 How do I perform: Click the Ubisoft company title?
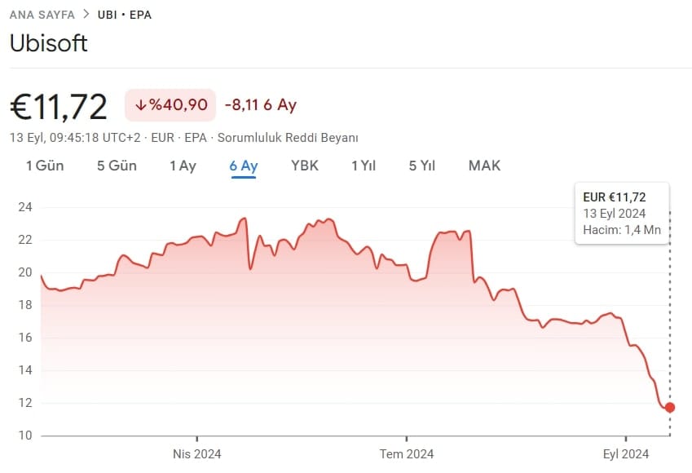click(48, 43)
